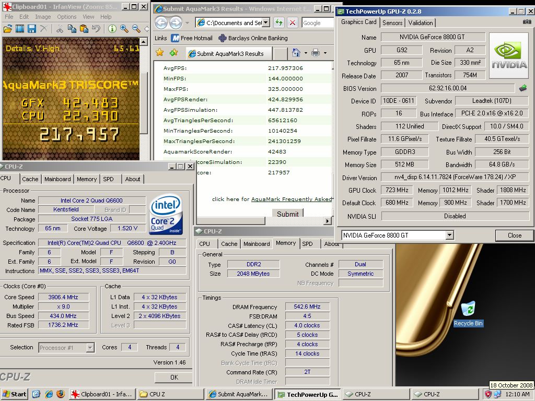The height and width of the screenshot is (401, 535).
Task: Open GPU selection dropdown NVIDIA GeForce 8800 GT
Action: tap(450, 235)
